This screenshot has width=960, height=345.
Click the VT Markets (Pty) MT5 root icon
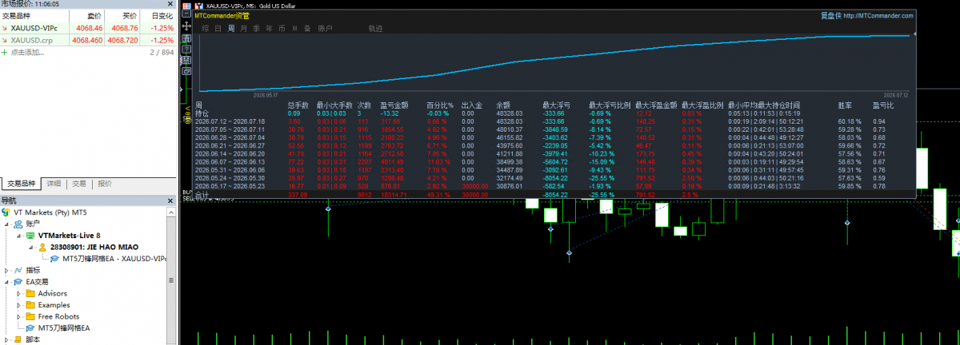(6, 213)
